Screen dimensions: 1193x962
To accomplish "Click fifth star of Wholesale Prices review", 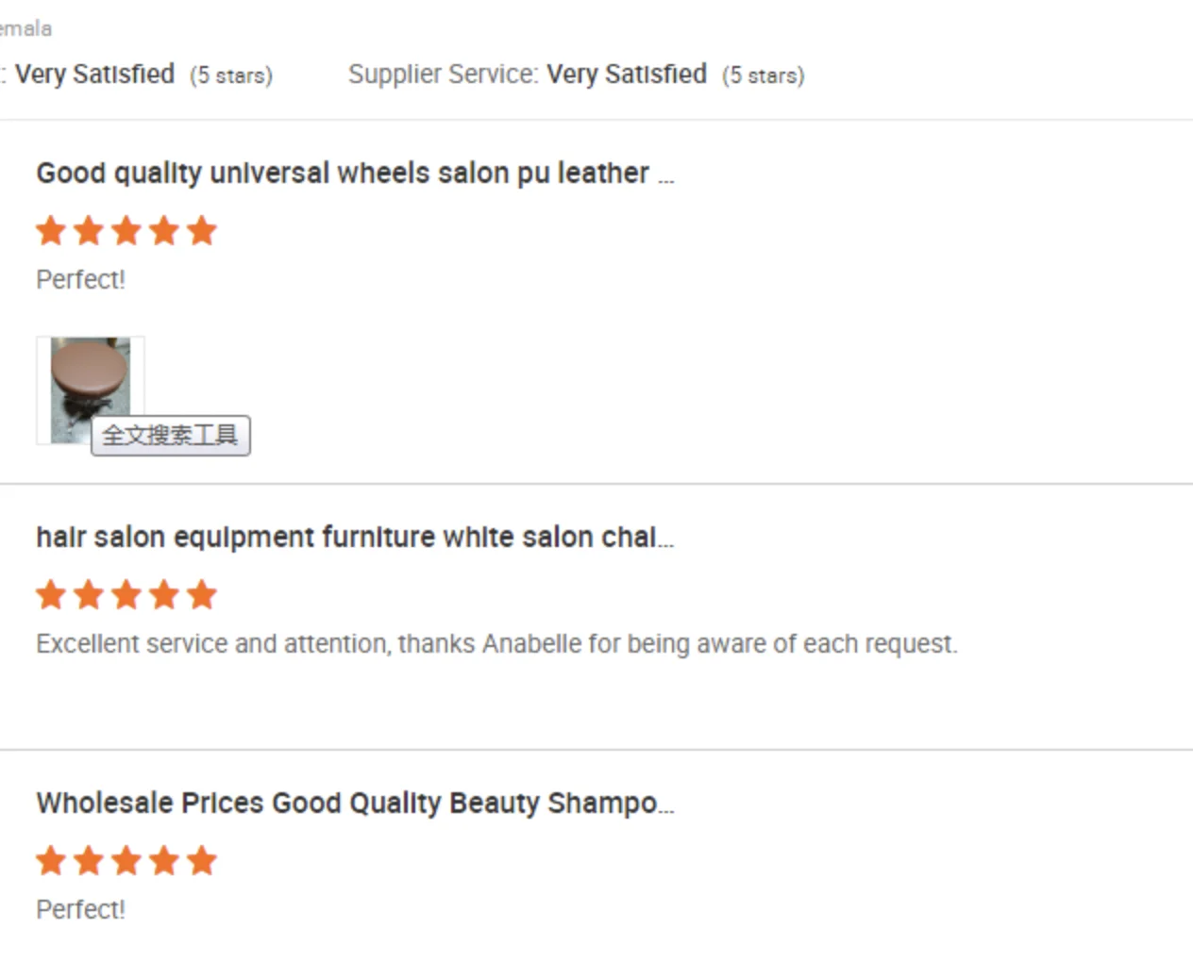I will coord(201,861).
